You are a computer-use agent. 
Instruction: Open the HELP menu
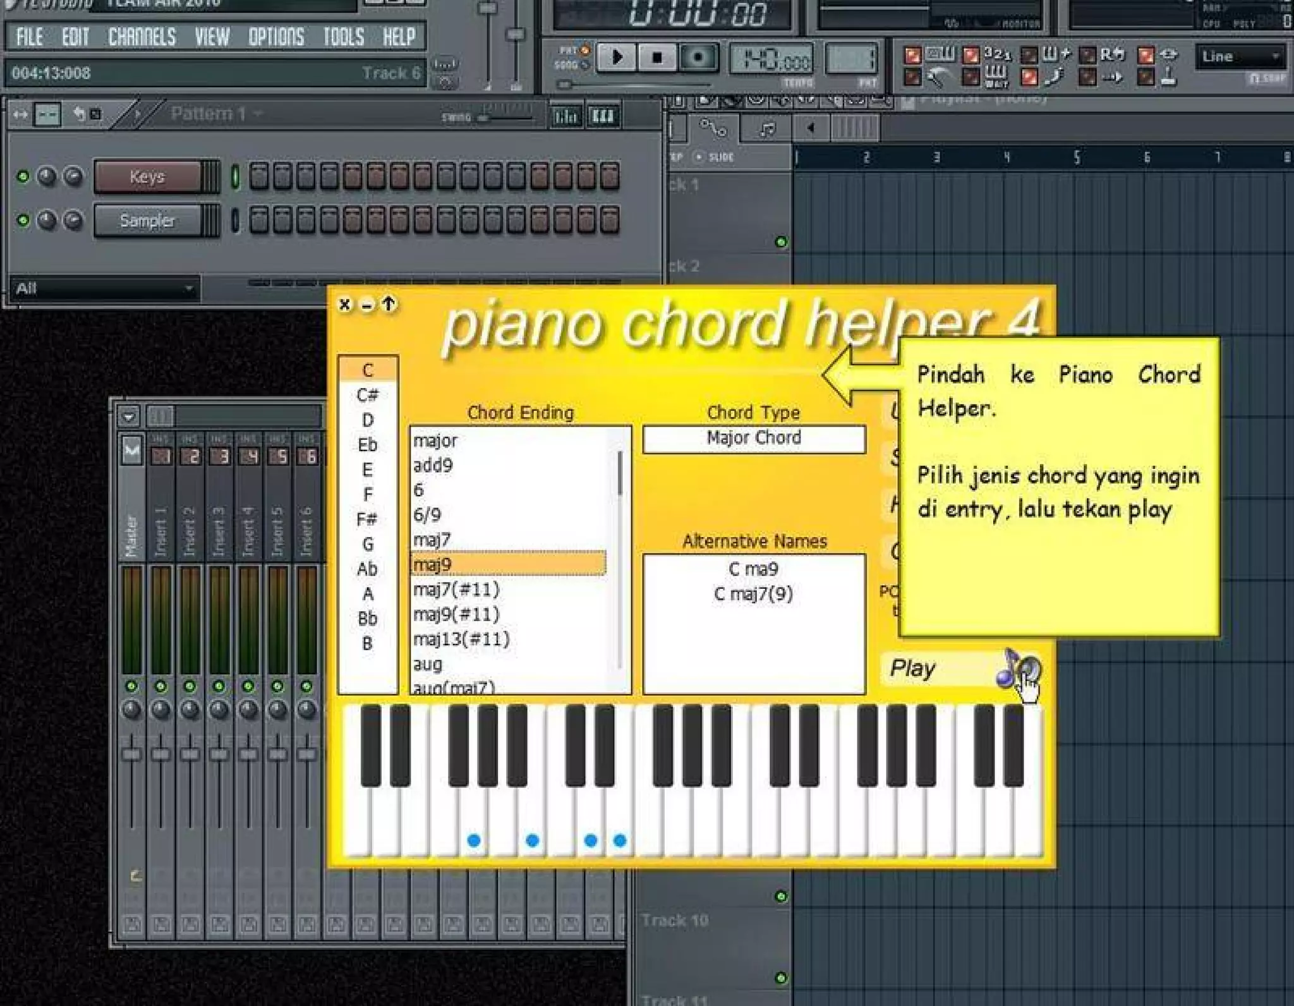[x=399, y=37]
